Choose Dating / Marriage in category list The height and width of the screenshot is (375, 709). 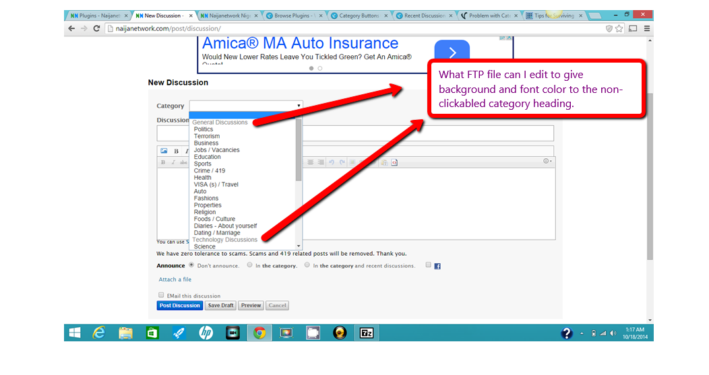pos(217,233)
